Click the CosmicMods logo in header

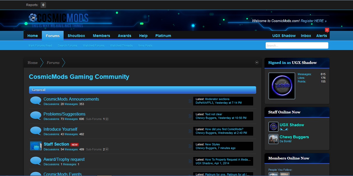(x=59, y=19)
